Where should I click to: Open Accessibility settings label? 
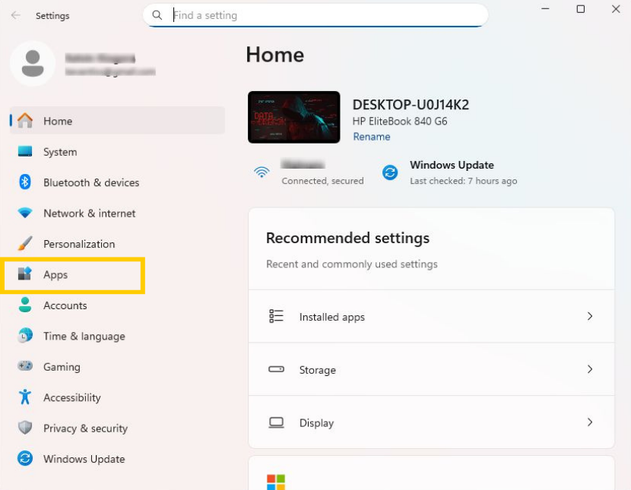[x=72, y=397]
